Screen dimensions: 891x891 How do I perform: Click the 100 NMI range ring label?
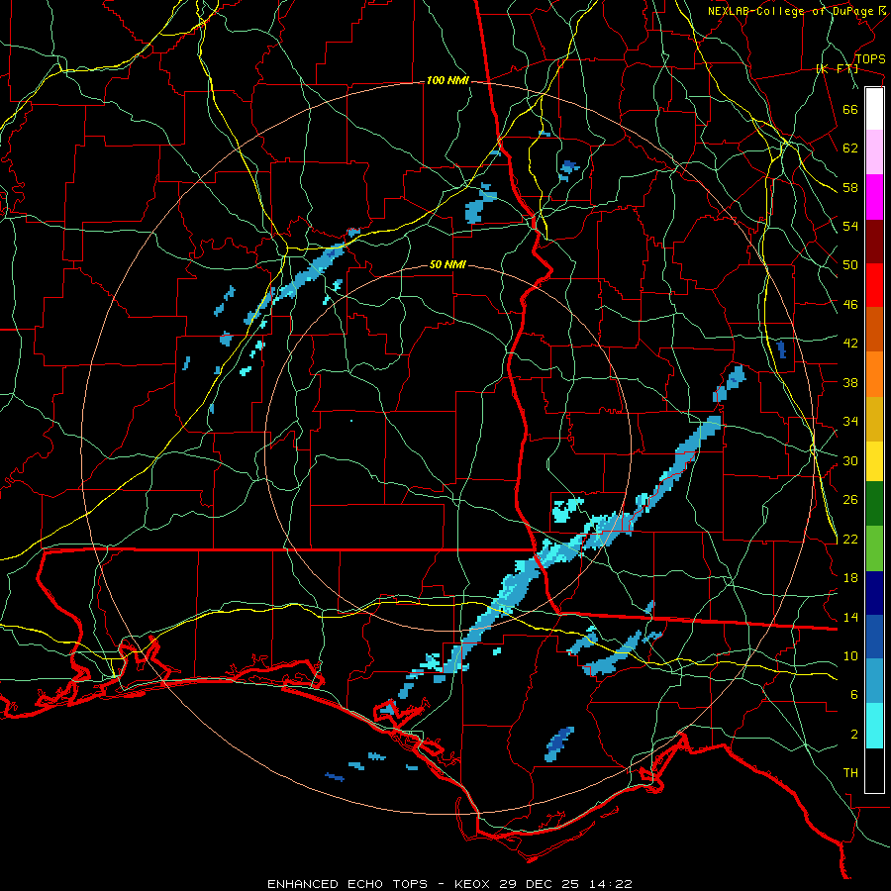coord(447,81)
